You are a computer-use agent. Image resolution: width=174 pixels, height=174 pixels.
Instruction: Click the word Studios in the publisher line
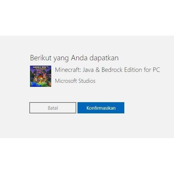click(87, 81)
